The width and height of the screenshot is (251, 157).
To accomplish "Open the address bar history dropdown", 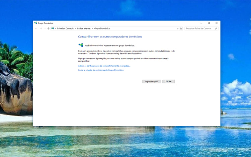I will tap(177, 28).
